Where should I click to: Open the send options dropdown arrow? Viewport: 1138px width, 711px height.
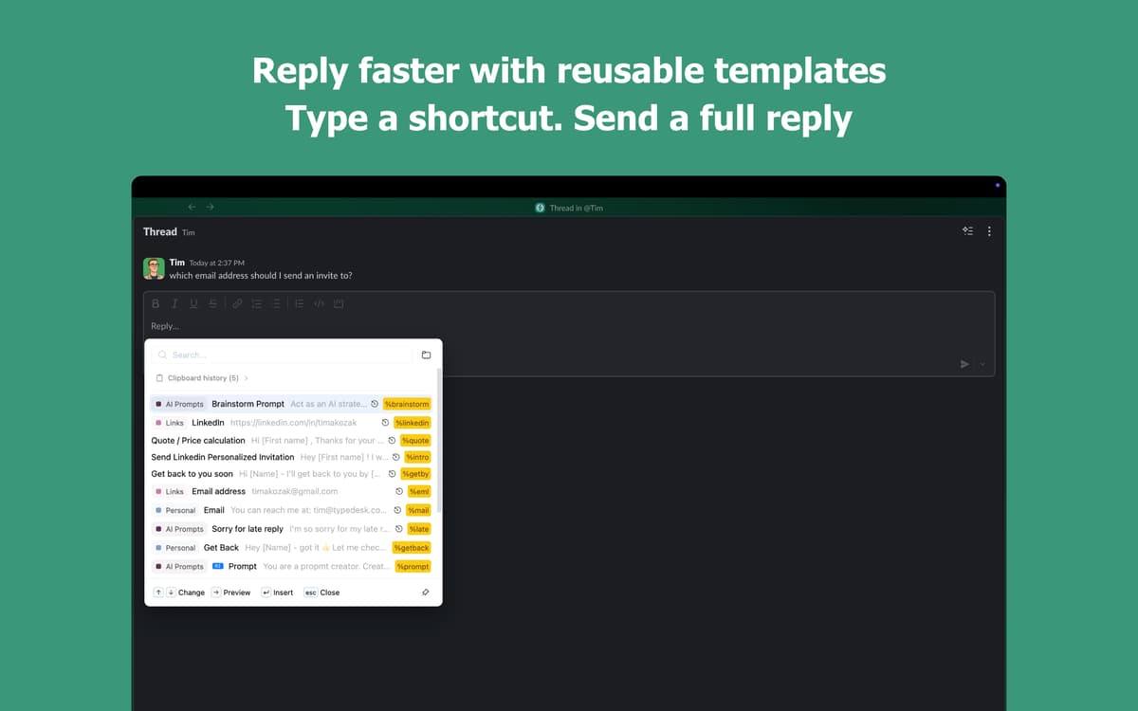982,364
